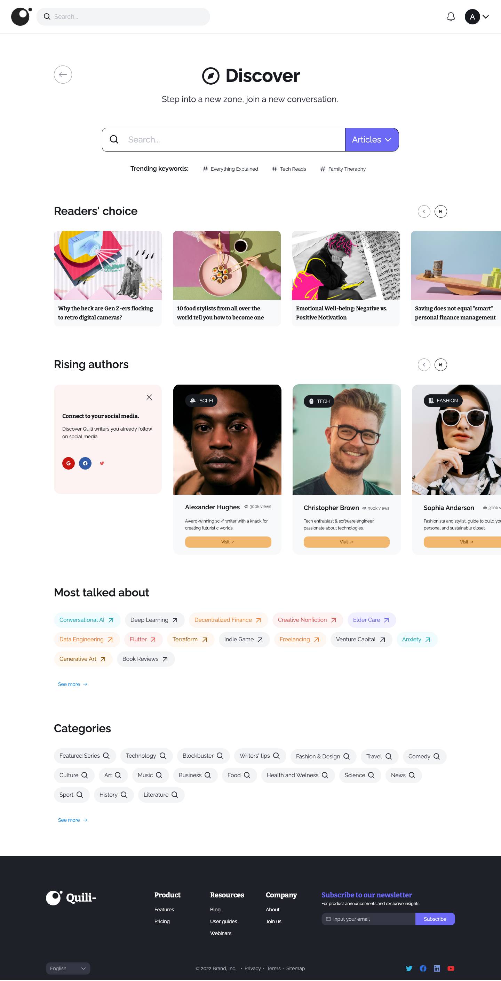The image size is (501, 981).
Task: Select the Tech Reads trending keyword
Action: click(289, 169)
